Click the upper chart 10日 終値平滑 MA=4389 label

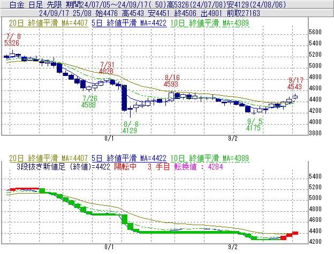(210, 23)
